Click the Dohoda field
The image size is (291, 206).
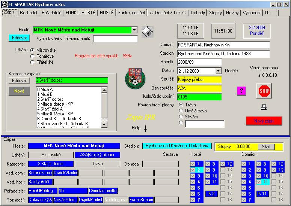tap(161, 164)
